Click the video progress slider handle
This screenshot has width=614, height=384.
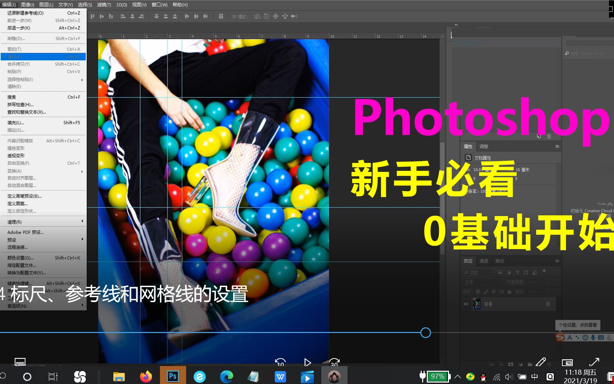pyautogui.click(x=425, y=333)
